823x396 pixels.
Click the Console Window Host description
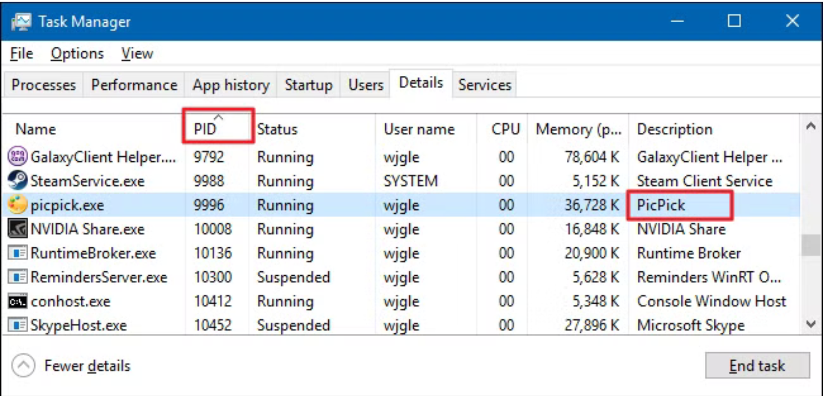coord(712,301)
